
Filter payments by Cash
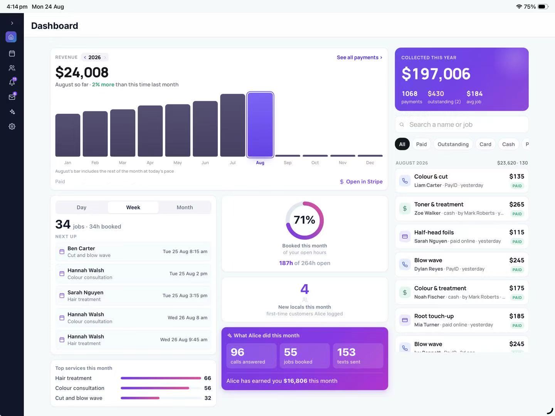pyautogui.click(x=508, y=144)
